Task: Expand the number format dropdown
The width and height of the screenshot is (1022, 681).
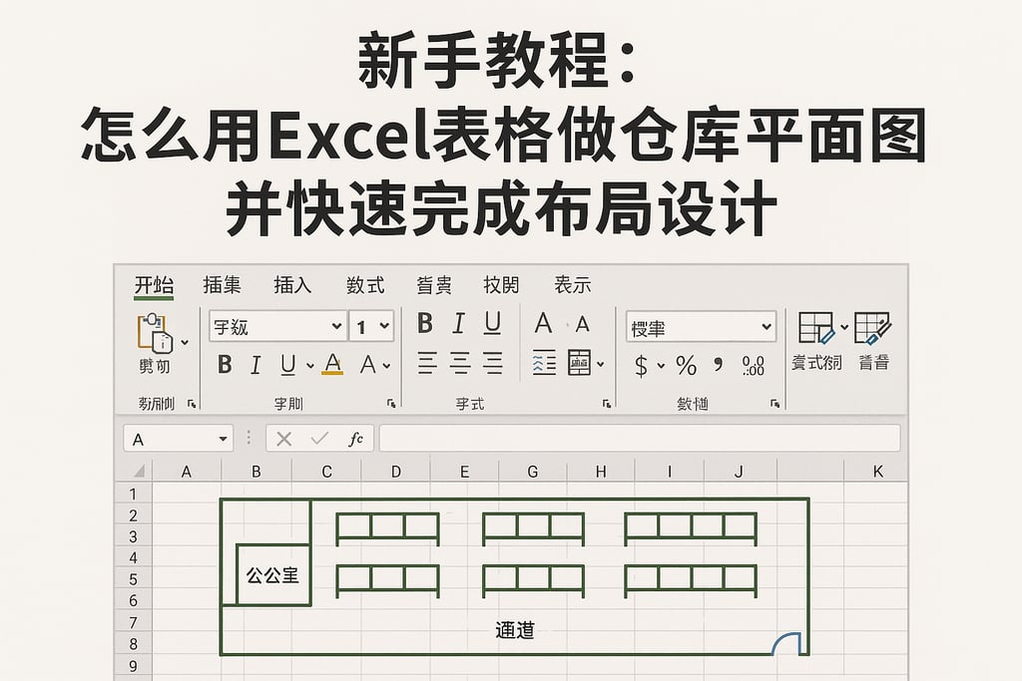Action: click(766, 326)
